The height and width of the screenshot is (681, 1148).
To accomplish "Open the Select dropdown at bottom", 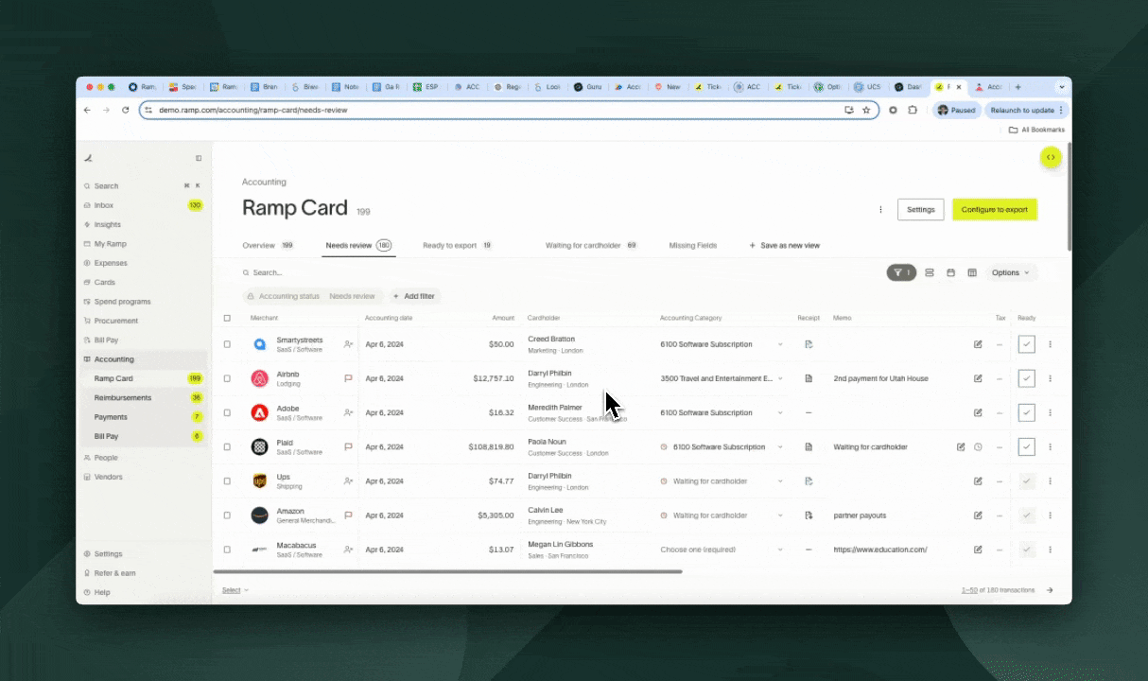I will 235,590.
